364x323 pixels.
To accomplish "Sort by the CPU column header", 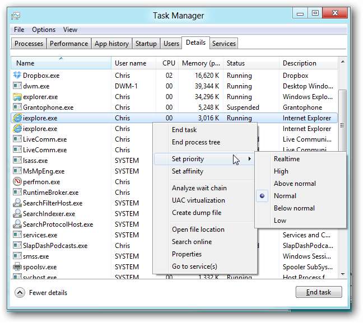I will [x=167, y=63].
